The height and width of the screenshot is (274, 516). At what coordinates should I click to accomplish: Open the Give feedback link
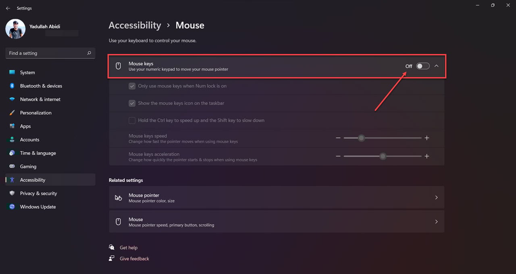tap(134, 258)
